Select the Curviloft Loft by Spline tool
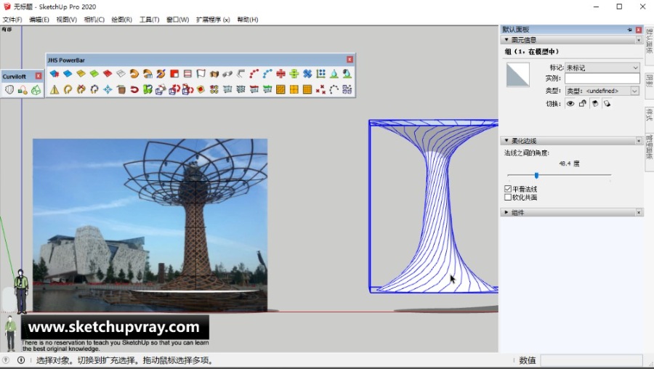Screen dimensions: 654x369 coord(9,89)
